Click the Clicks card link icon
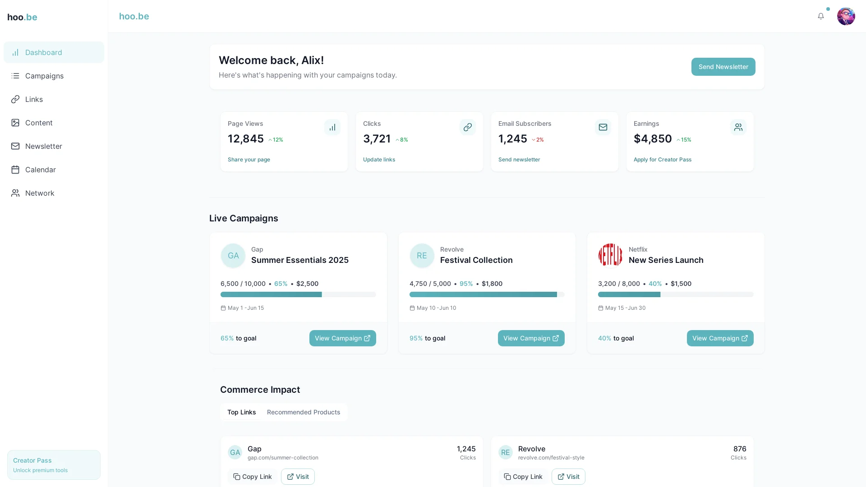This screenshot has width=866, height=487. coord(467,127)
